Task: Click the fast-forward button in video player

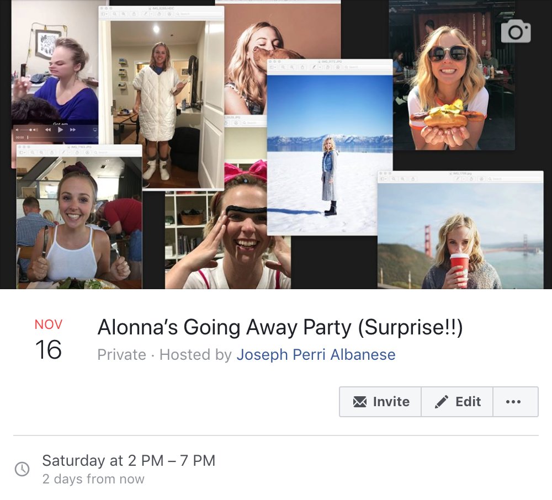Action: pos(72,130)
